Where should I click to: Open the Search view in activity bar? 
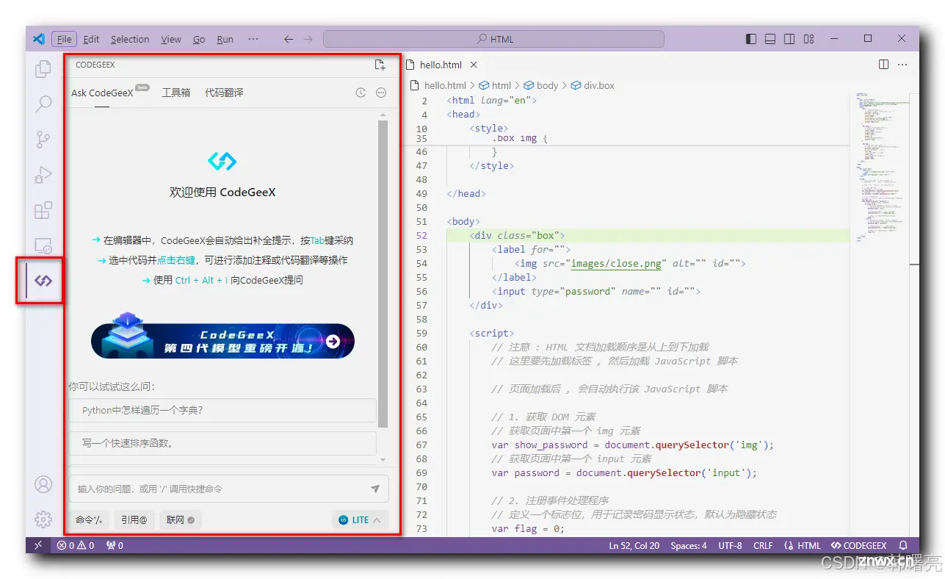43,104
